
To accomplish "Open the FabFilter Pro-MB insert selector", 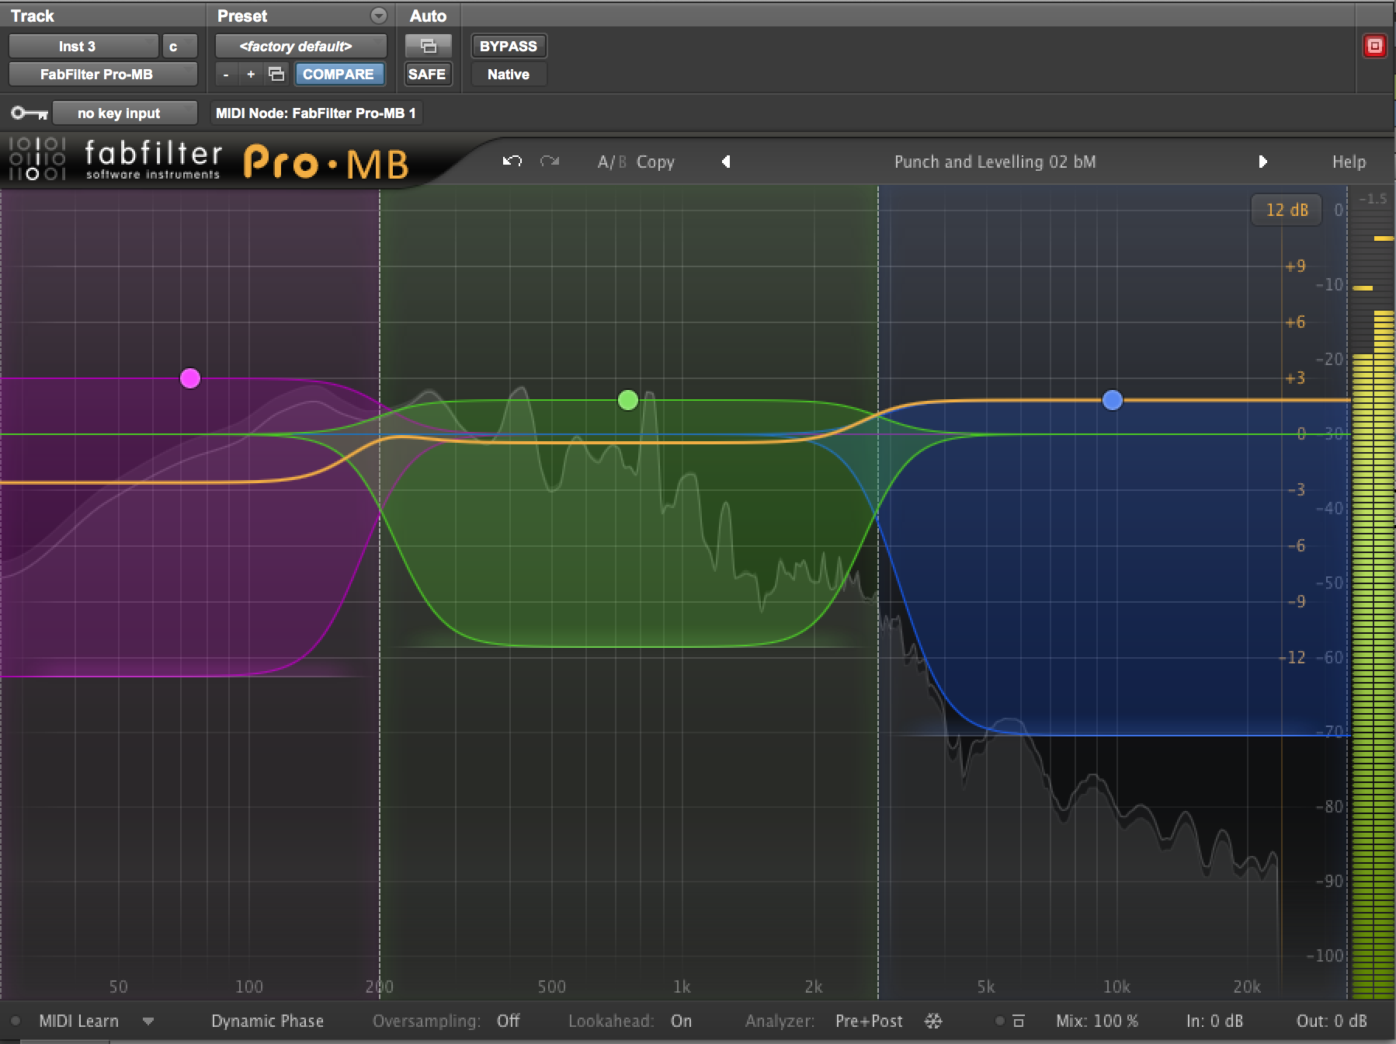I will point(102,74).
